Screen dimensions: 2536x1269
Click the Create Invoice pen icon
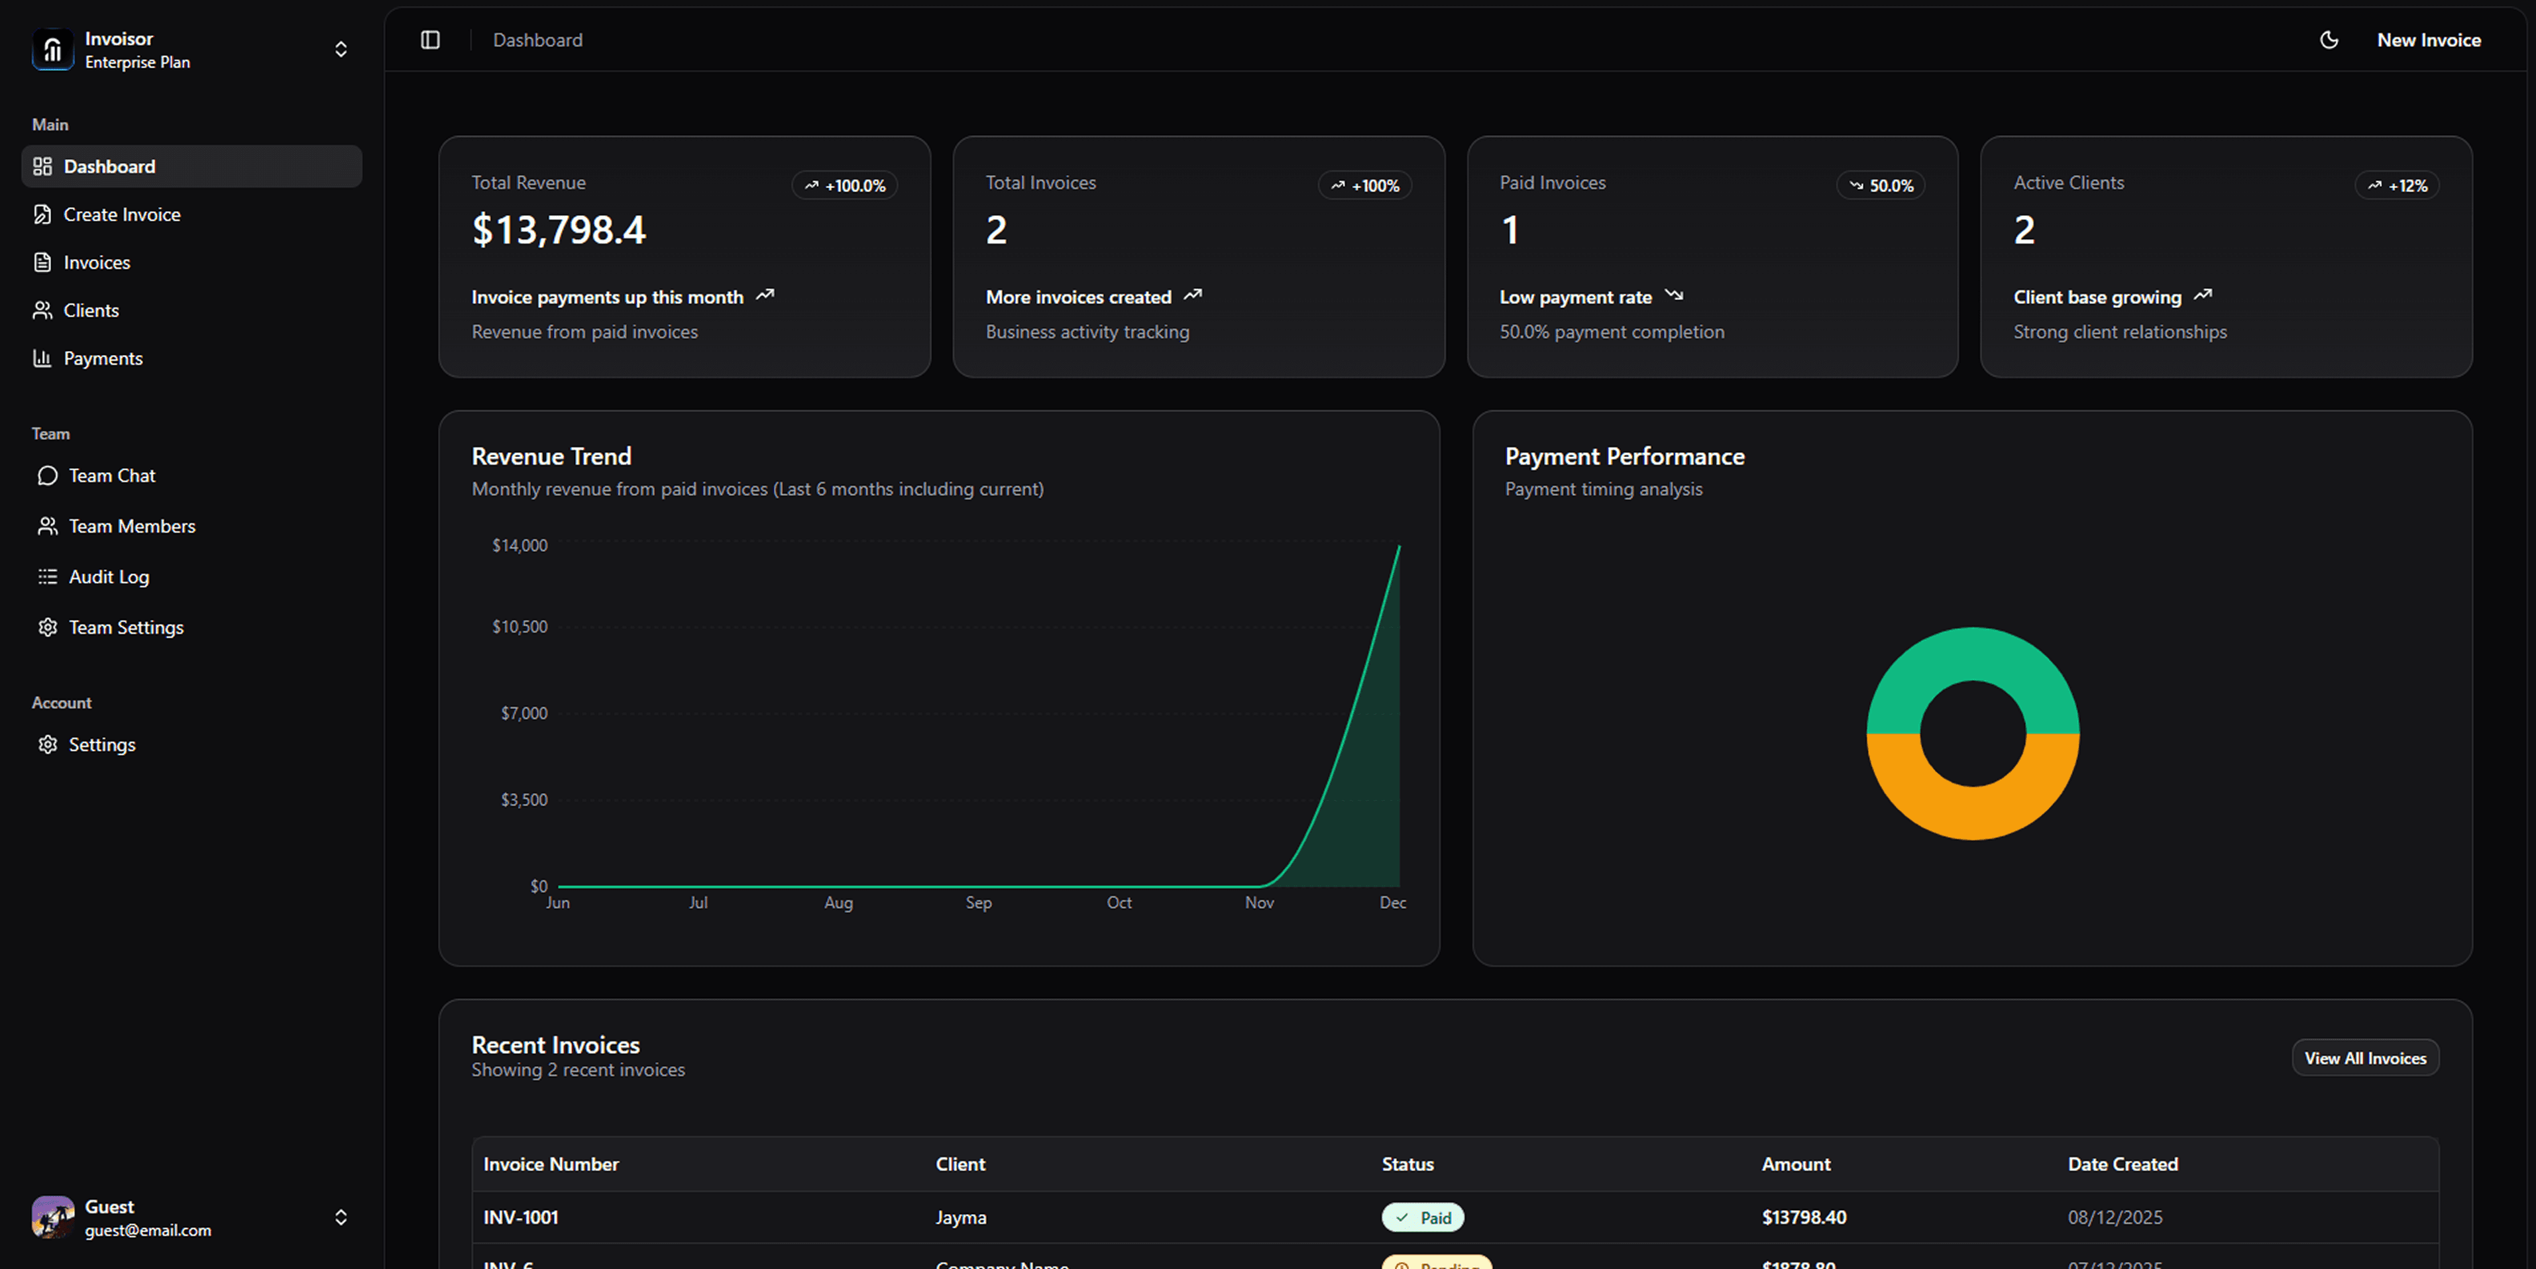pos(42,215)
